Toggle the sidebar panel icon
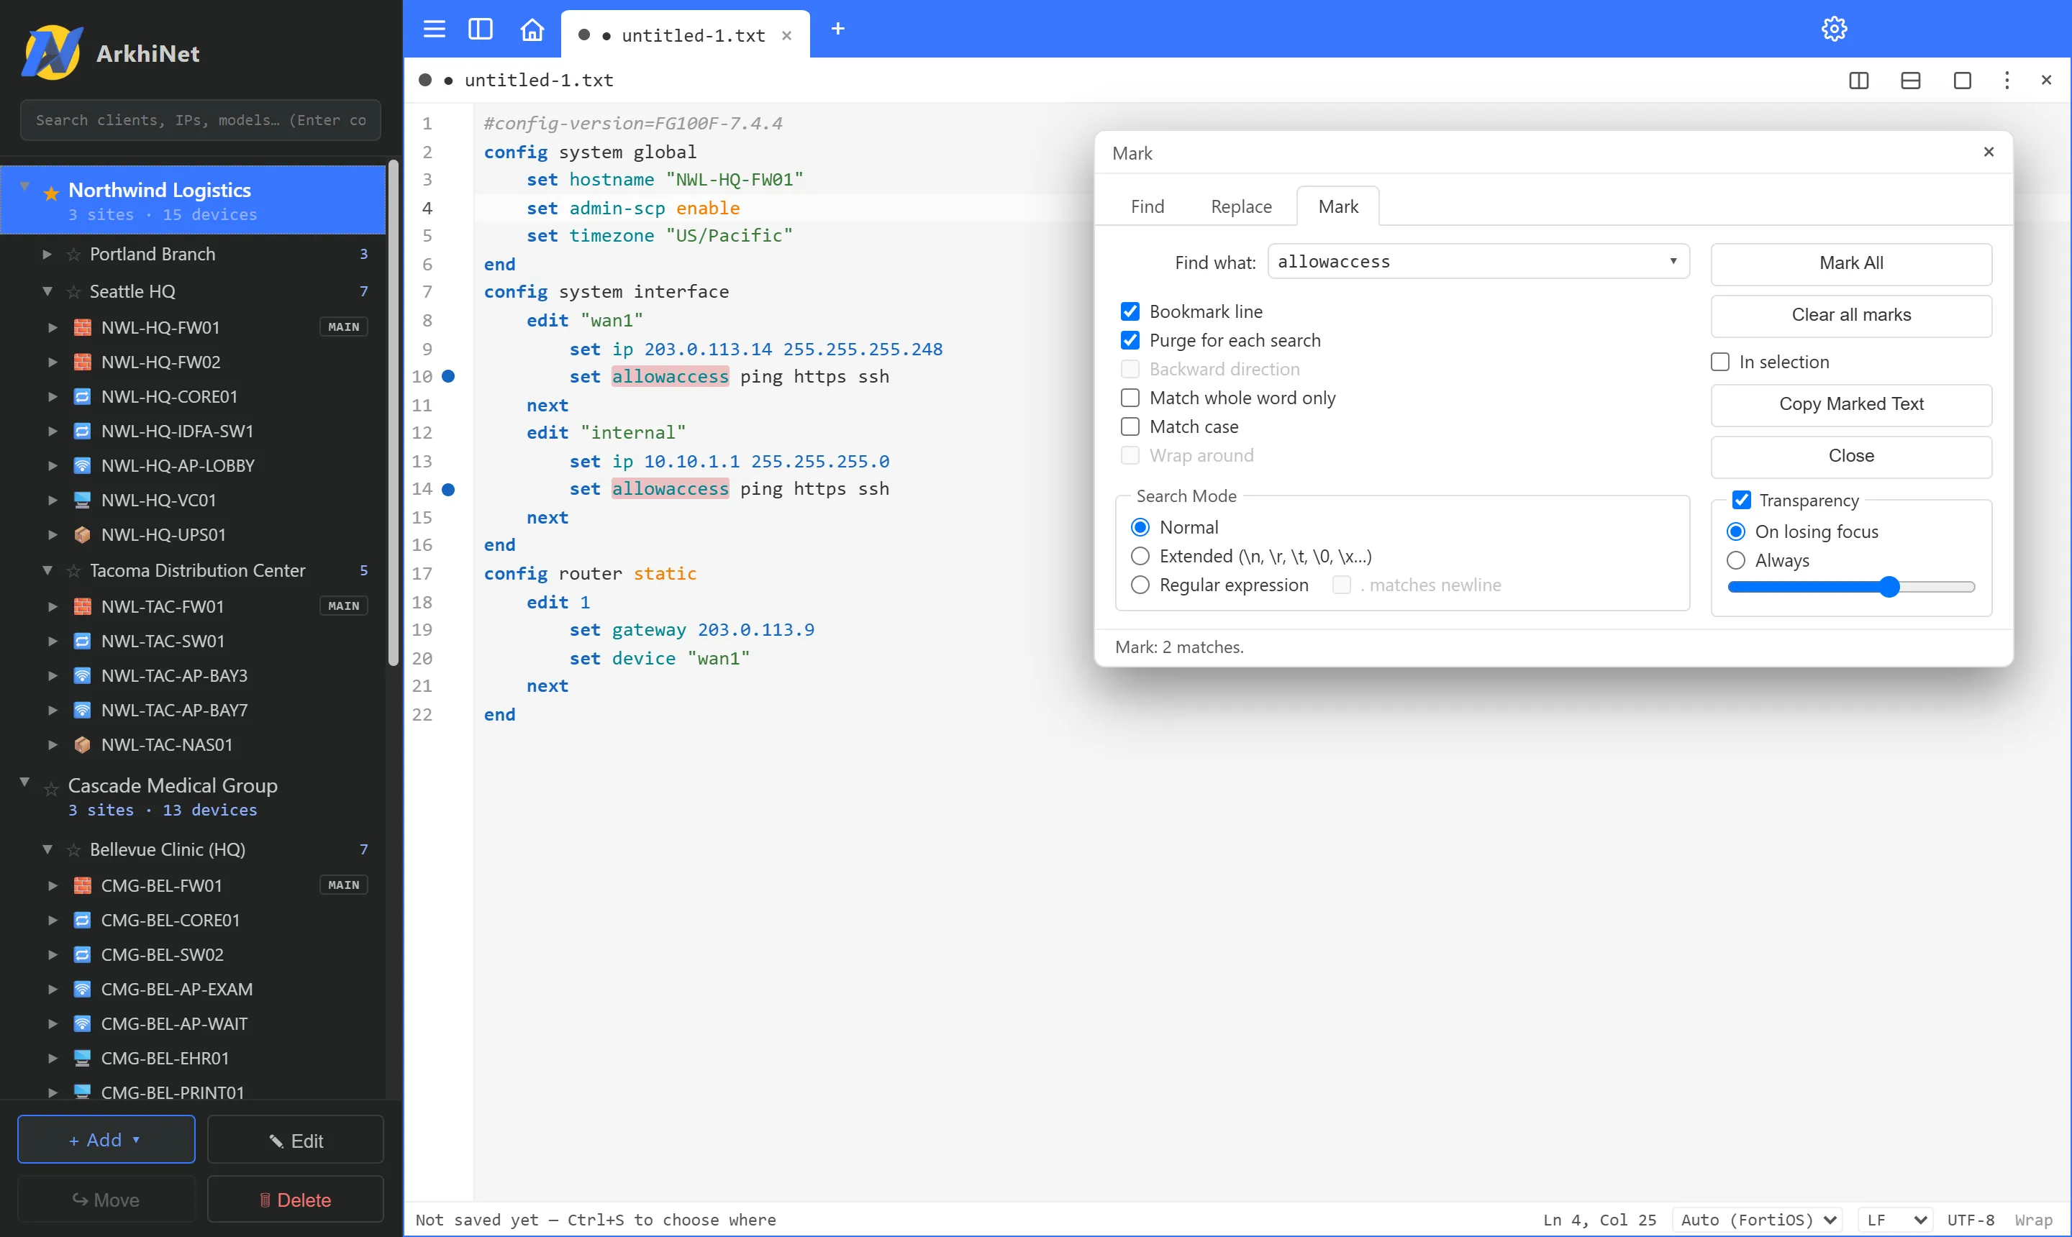2072x1237 pixels. (x=481, y=29)
